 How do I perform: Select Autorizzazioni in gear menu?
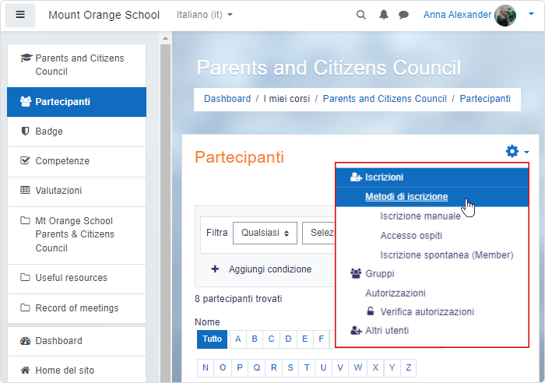click(x=396, y=293)
